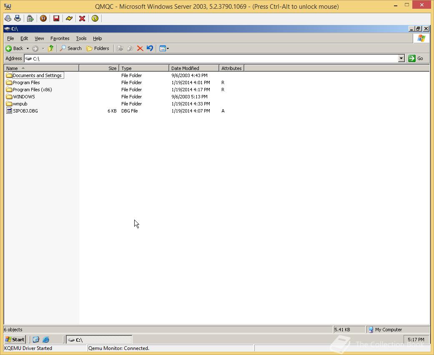The width and height of the screenshot is (434, 355).
Task: Open the Views button menu
Action: [x=164, y=48]
